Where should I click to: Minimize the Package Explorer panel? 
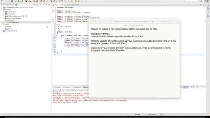tap(47, 5)
